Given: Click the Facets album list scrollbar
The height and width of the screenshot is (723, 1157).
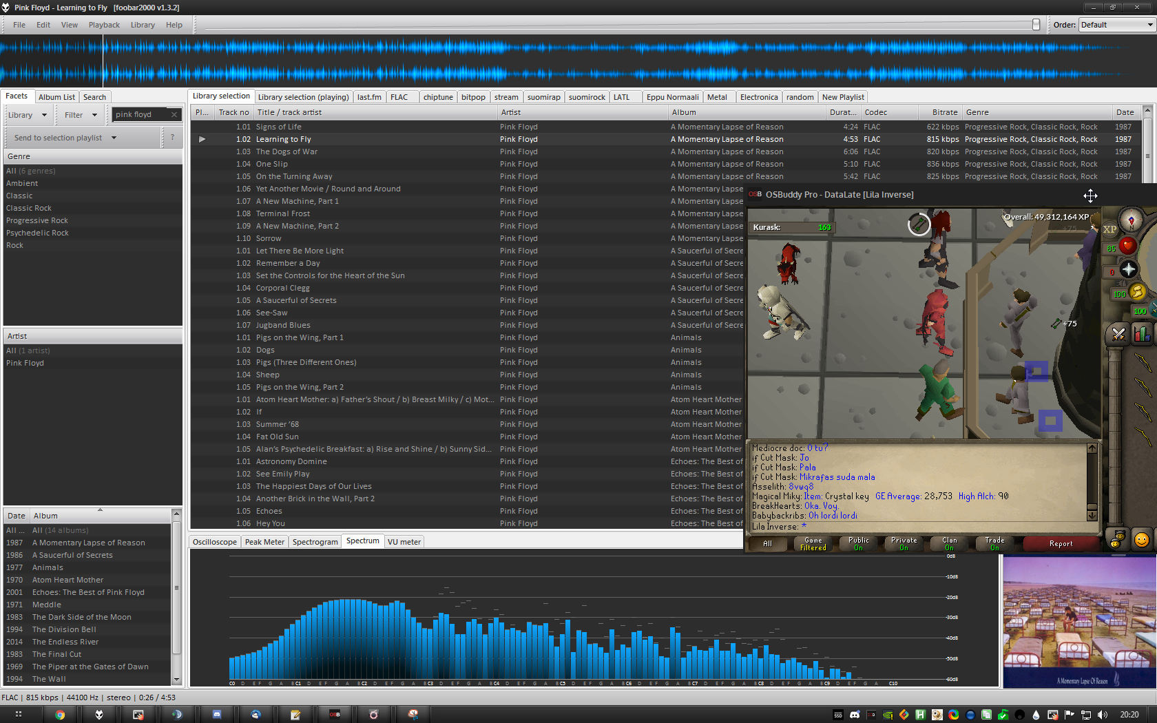Looking at the screenshot, I should click(x=176, y=587).
